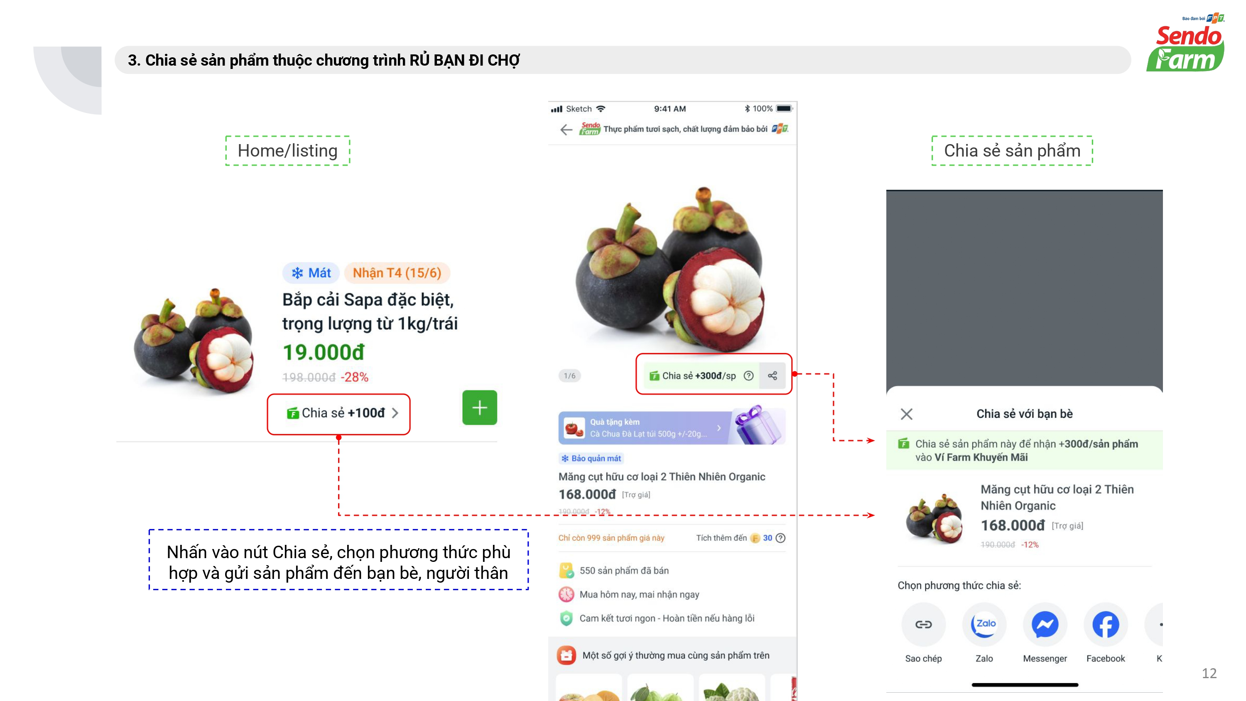Expand the Quà tặng kèm banner arrow
This screenshot has width=1246, height=701.
click(719, 428)
